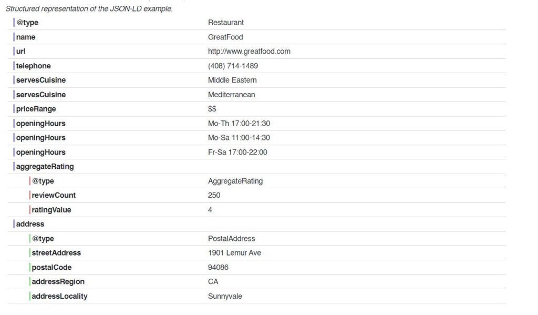Image resolution: width=538 pixels, height=315 pixels.
Task: Select the AggregateRating type value
Action: click(x=235, y=181)
